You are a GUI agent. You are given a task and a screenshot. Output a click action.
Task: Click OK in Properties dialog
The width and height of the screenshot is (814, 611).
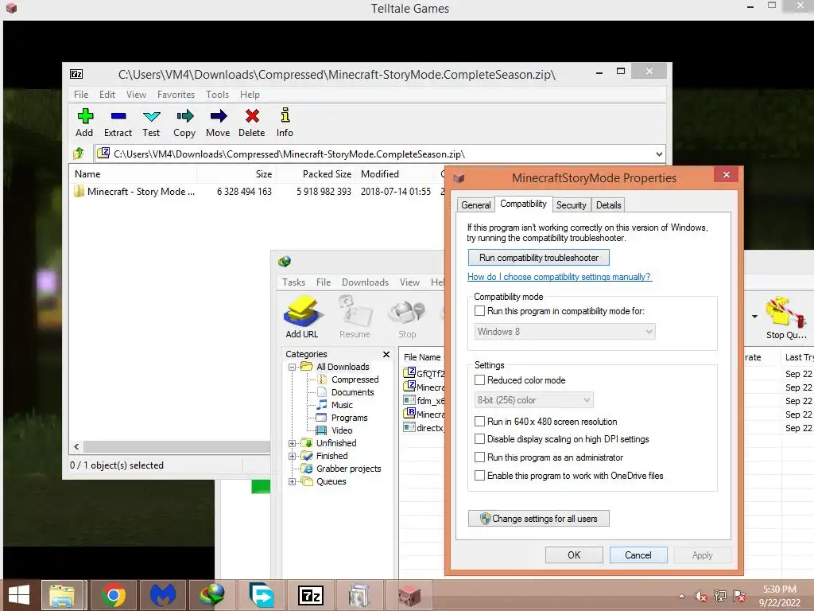coord(574,555)
